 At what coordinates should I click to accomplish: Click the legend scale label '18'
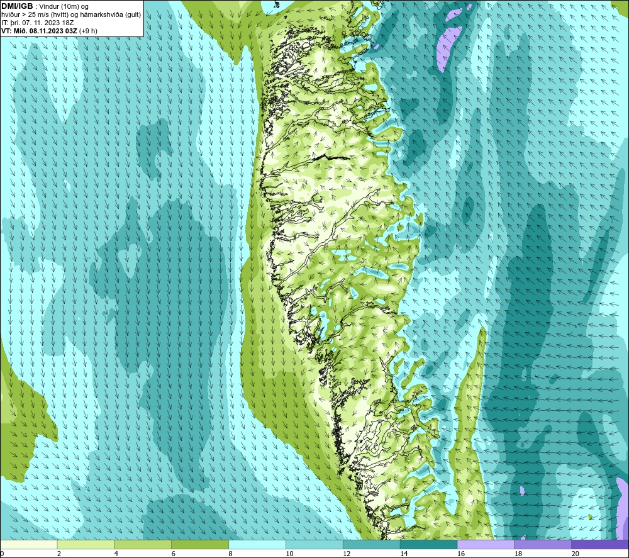518,554
